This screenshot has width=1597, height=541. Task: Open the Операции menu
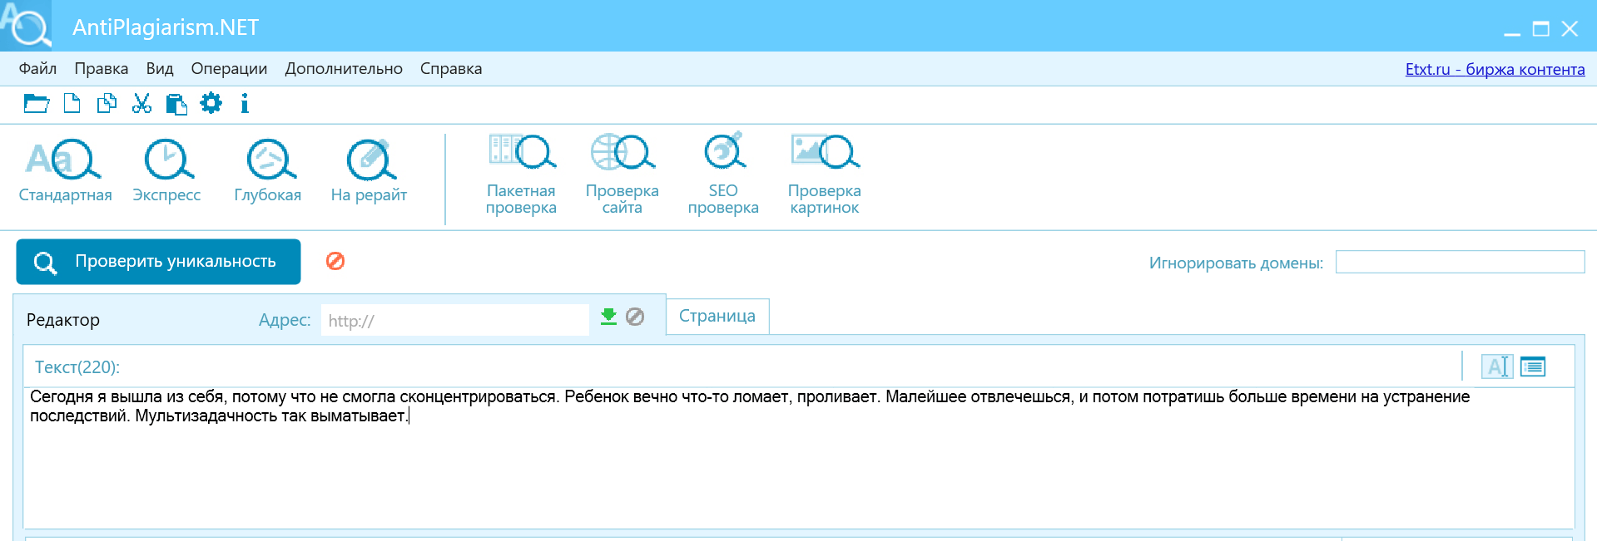[229, 69]
